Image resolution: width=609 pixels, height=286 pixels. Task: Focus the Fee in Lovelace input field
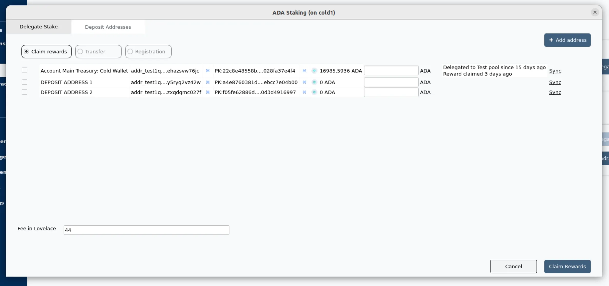click(x=146, y=230)
